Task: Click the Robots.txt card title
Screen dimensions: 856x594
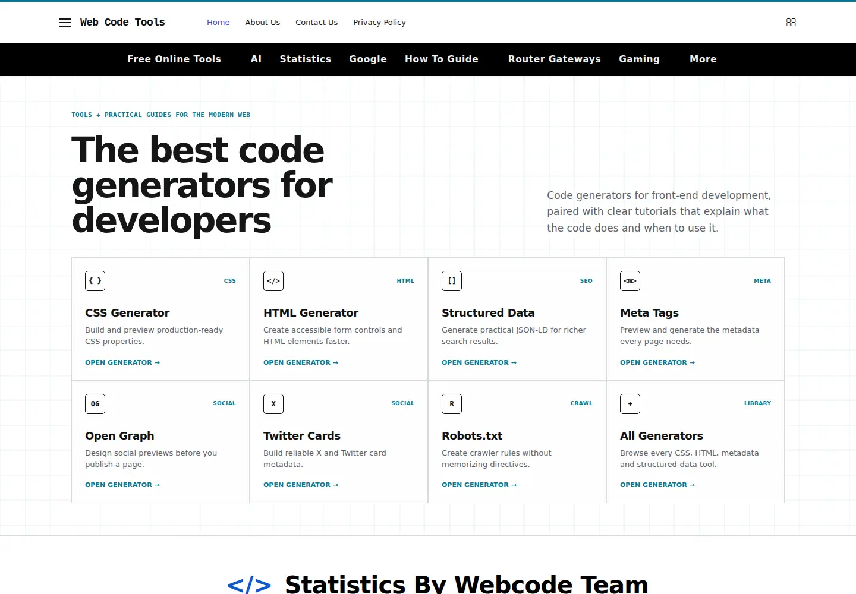Action: pyautogui.click(x=472, y=436)
